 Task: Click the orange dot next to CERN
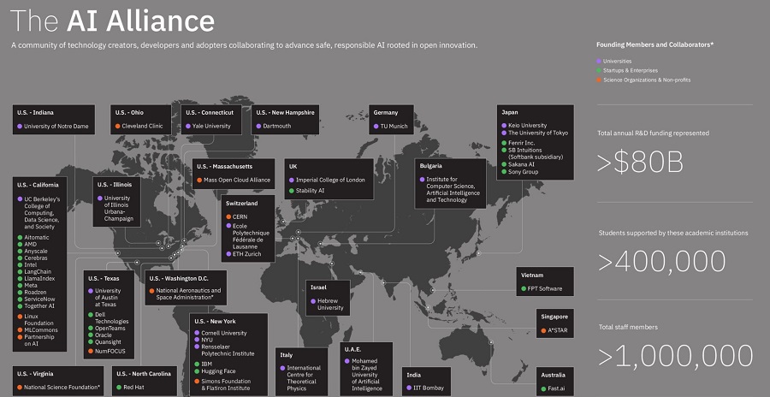pos(228,217)
